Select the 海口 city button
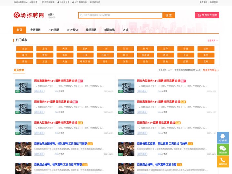 (65, 55)
